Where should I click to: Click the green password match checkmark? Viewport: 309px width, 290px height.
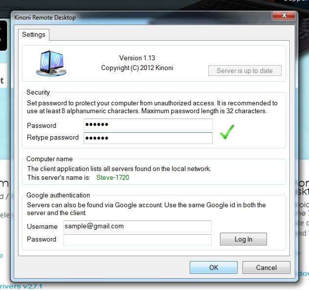[x=226, y=132]
